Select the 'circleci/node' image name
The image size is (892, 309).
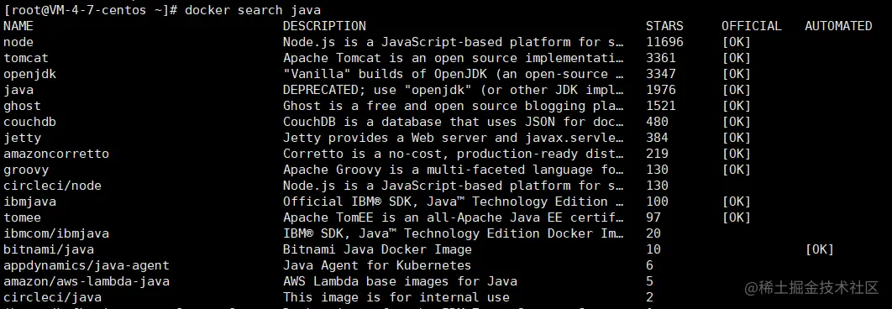[x=52, y=185]
